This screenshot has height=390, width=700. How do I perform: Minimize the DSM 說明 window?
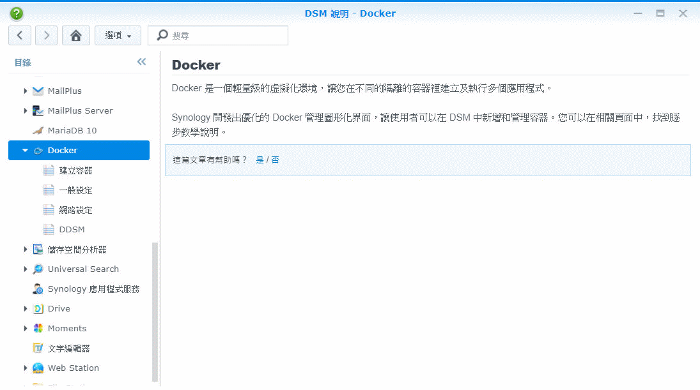[638, 13]
